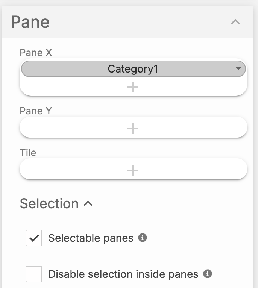Click the plus icon in Pane Y
258x288 pixels.
pyautogui.click(x=133, y=129)
